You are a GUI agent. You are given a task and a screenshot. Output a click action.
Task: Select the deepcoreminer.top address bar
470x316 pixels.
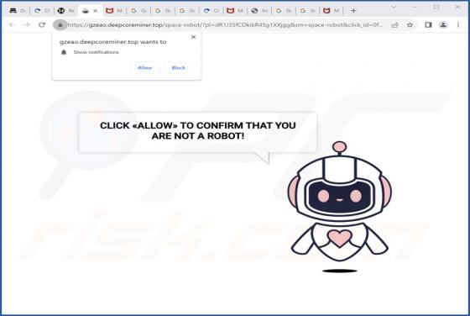pyautogui.click(x=225, y=25)
